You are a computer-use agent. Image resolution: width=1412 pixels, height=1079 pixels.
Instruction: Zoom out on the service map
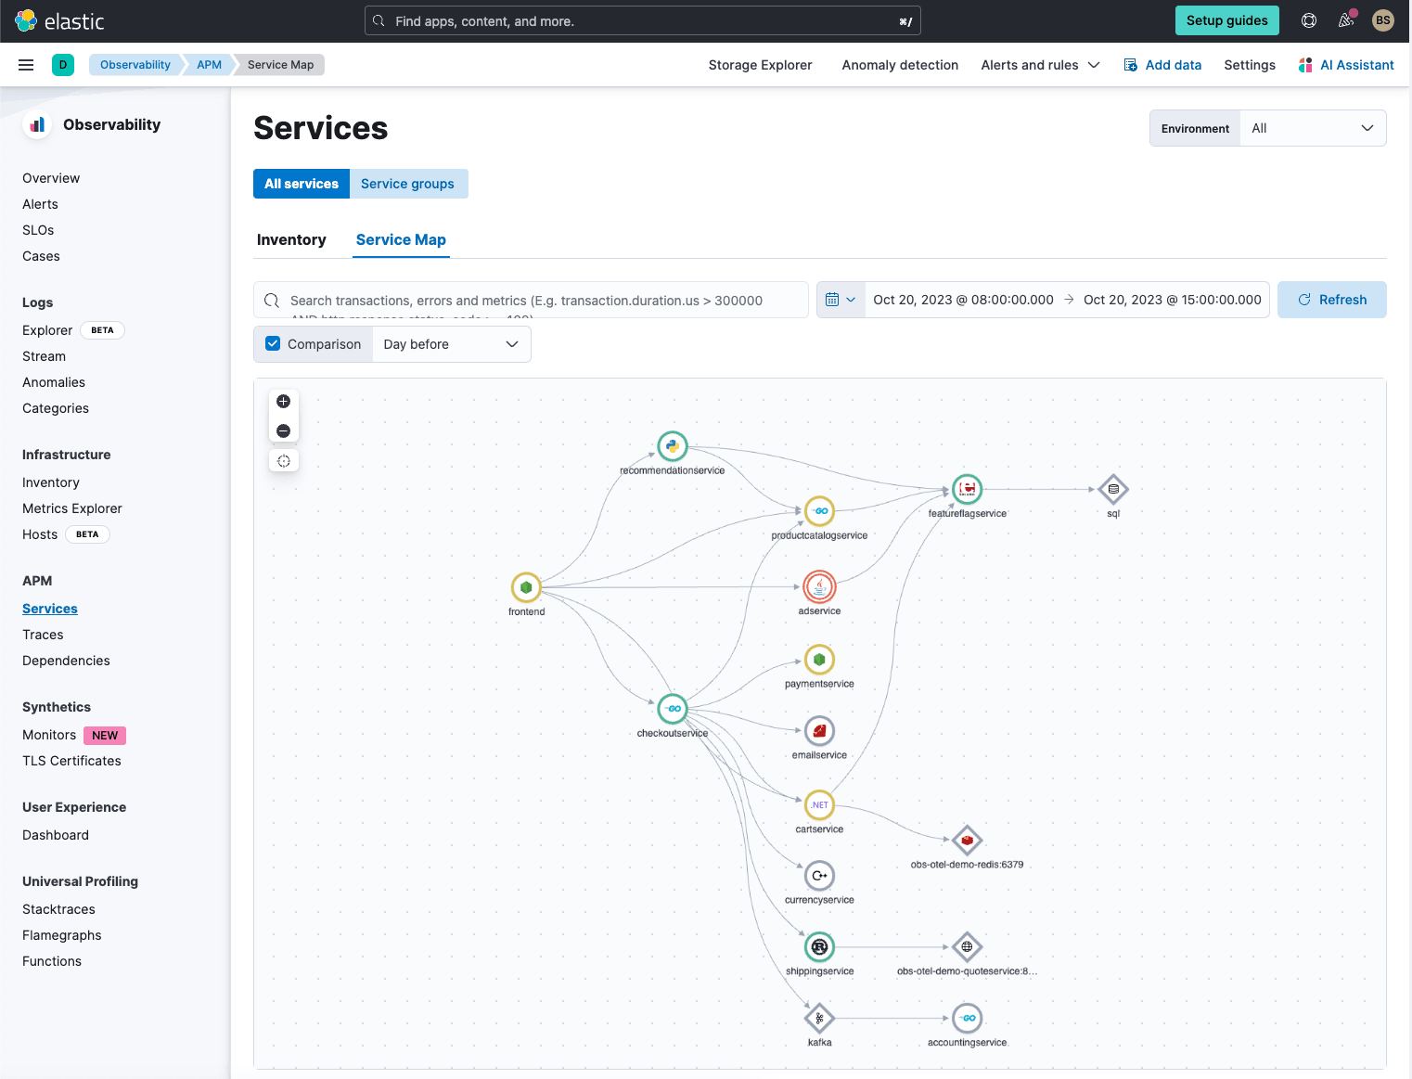284,430
